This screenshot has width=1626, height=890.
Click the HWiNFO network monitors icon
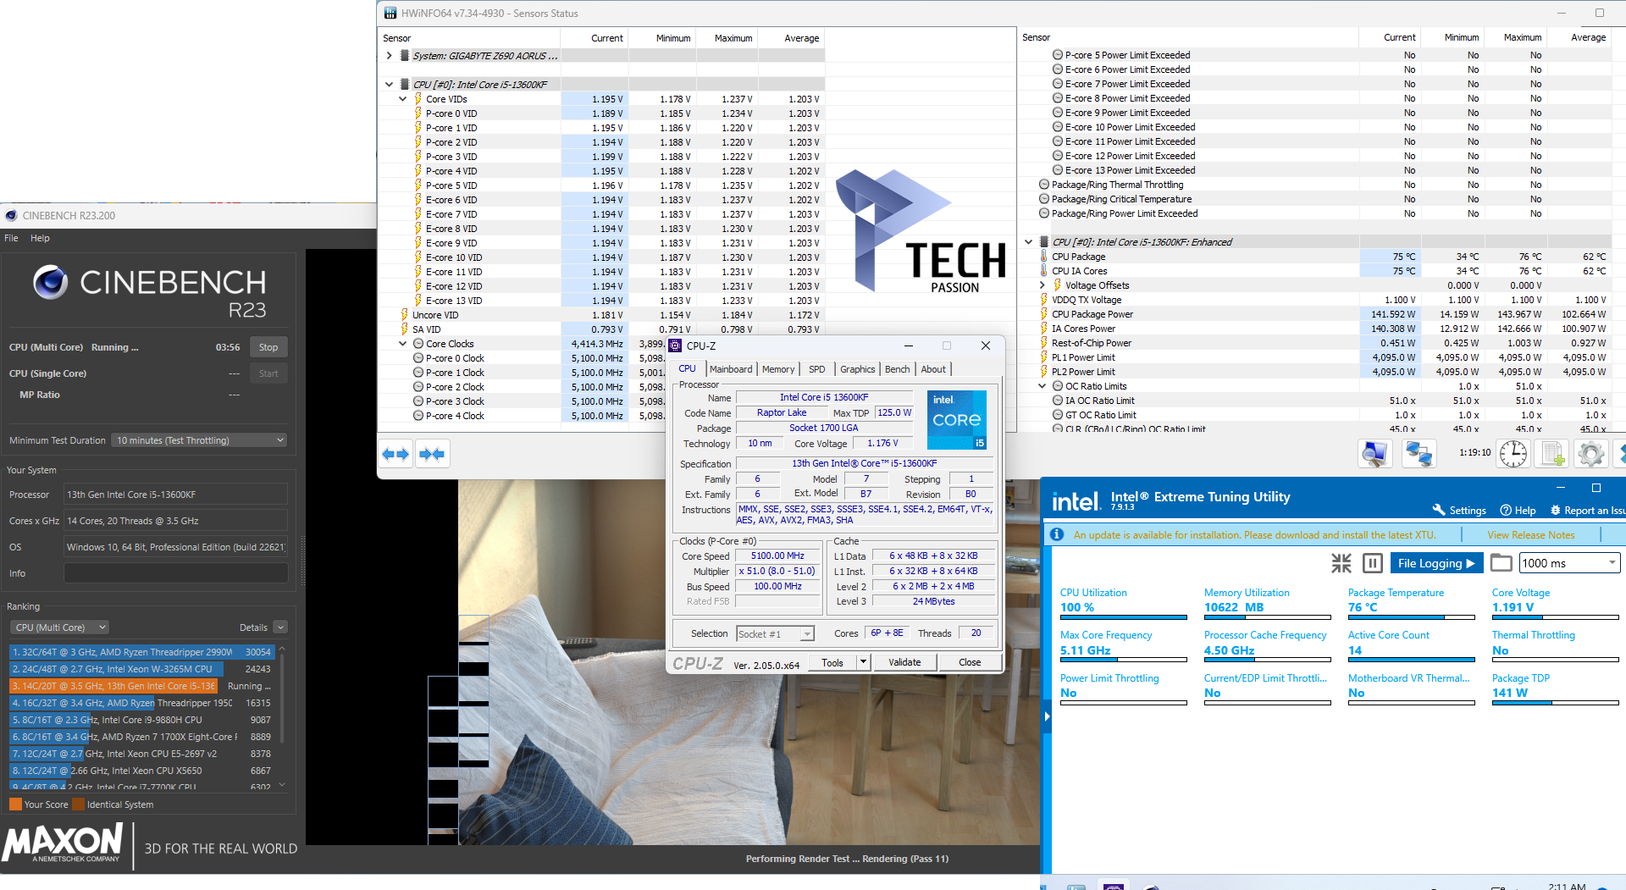point(1419,454)
